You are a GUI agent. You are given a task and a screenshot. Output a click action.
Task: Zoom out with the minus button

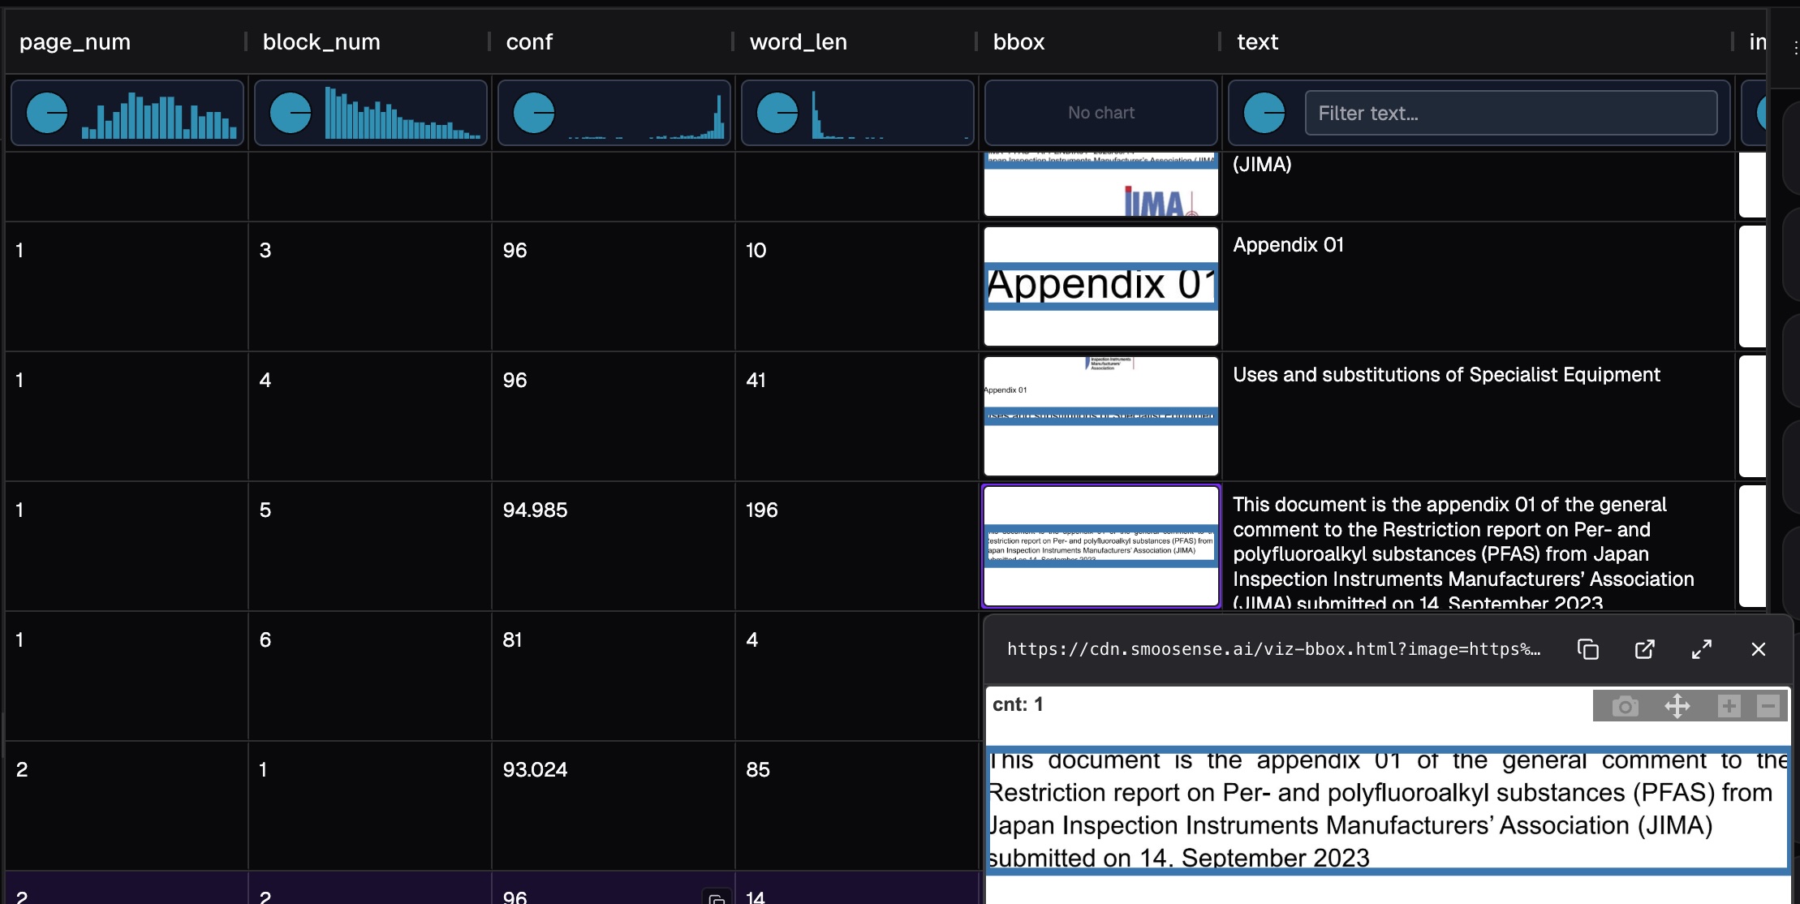[x=1768, y=706]
